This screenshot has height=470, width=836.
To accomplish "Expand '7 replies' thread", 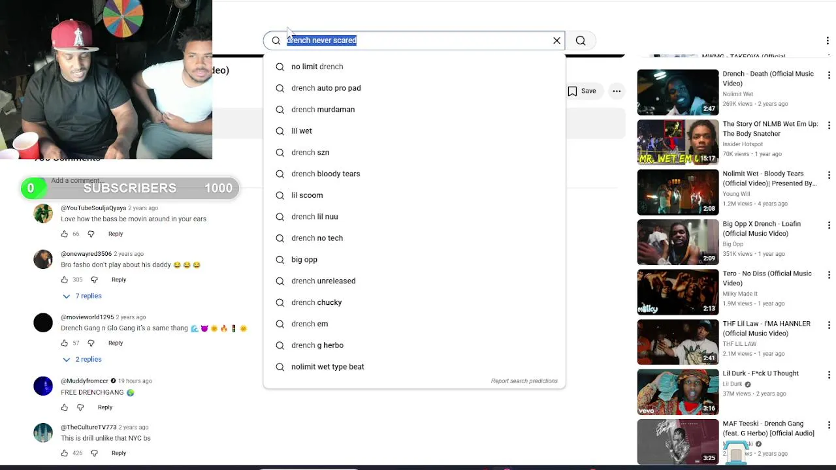I will tap(82, 296).
